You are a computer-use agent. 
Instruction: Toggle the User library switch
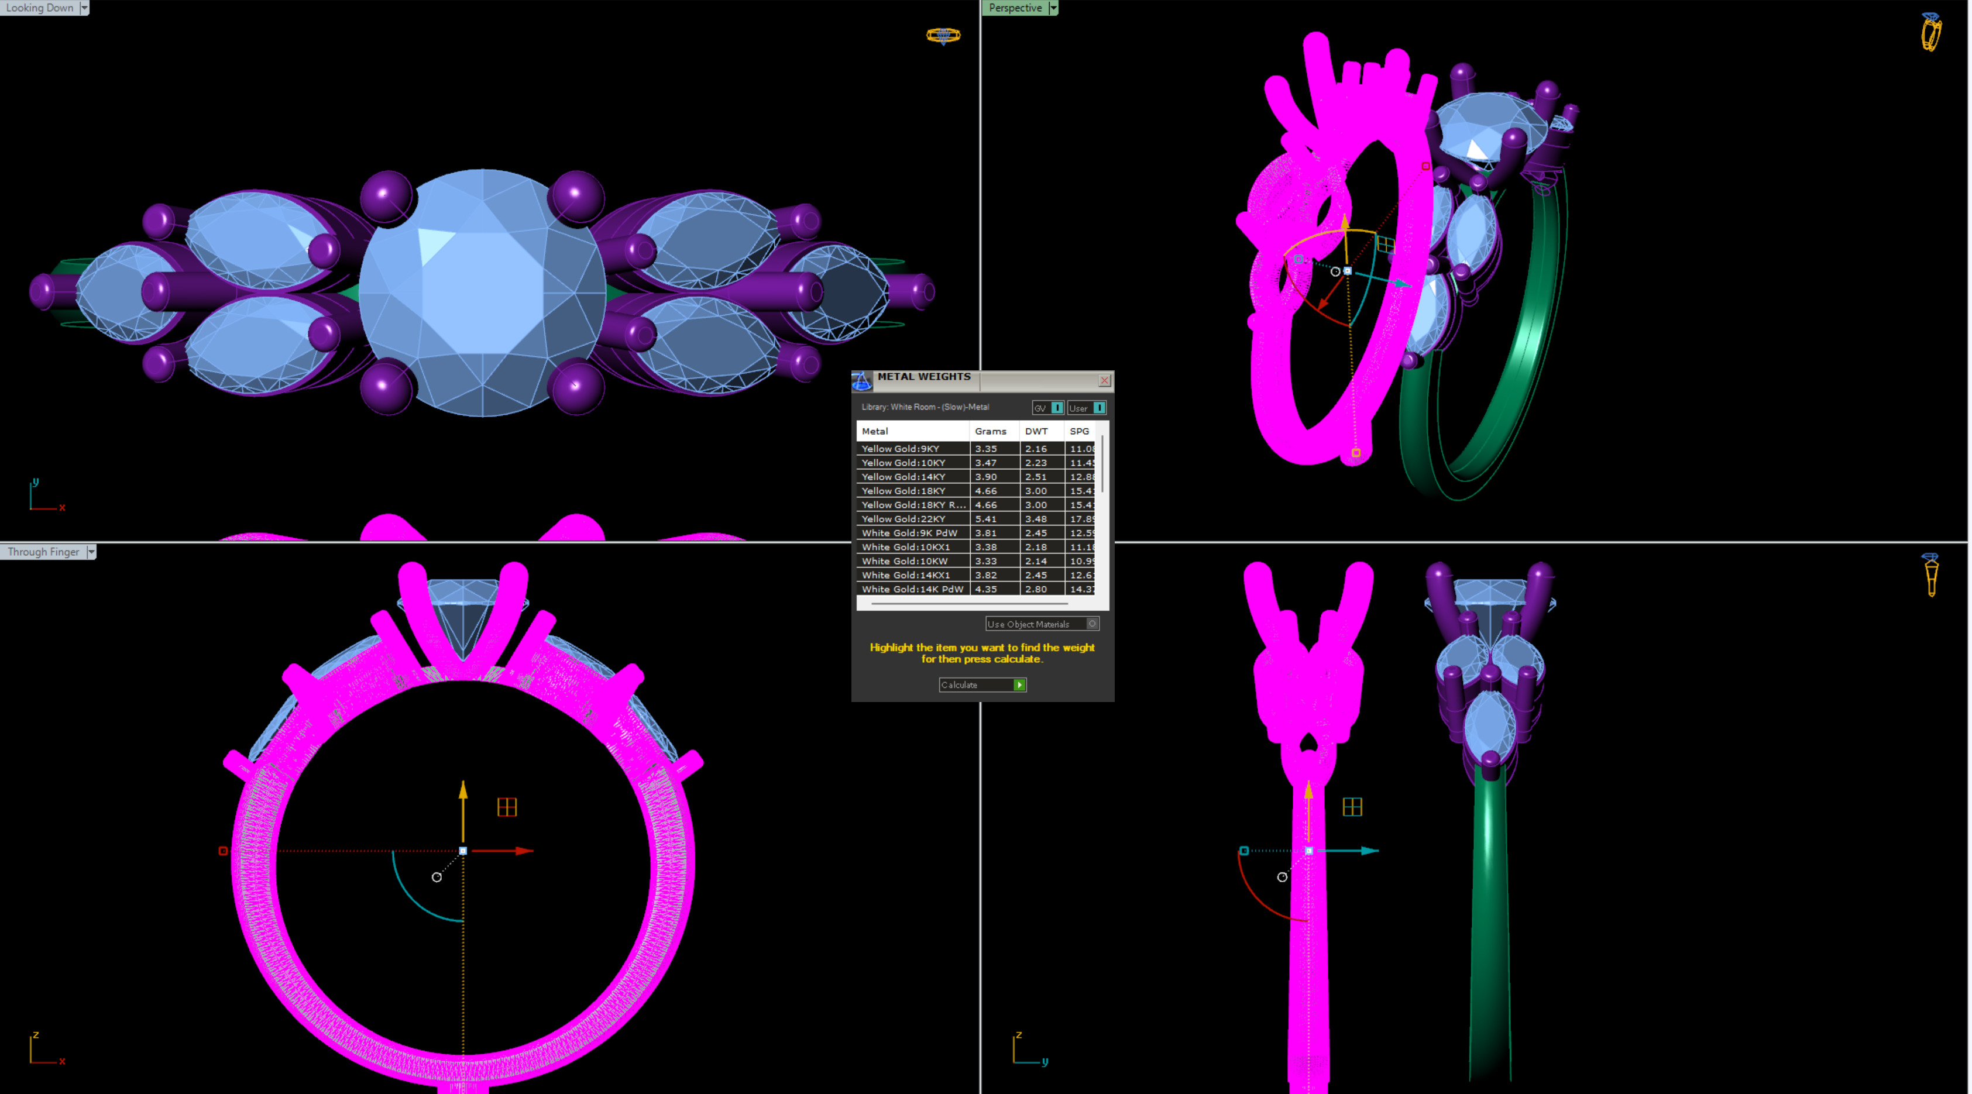(1098, 408)
